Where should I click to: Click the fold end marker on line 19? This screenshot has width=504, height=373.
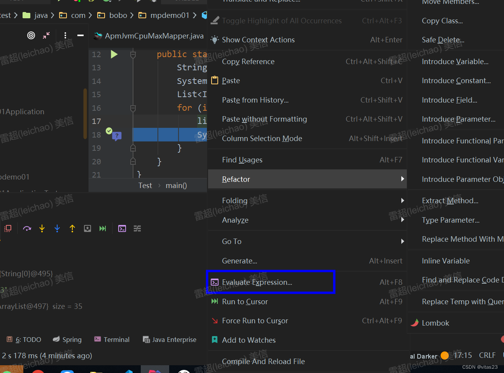[133, 148]
